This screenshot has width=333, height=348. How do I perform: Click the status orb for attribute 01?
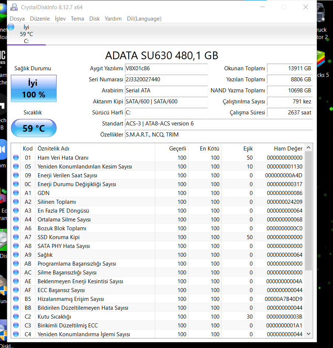[16, 158]
